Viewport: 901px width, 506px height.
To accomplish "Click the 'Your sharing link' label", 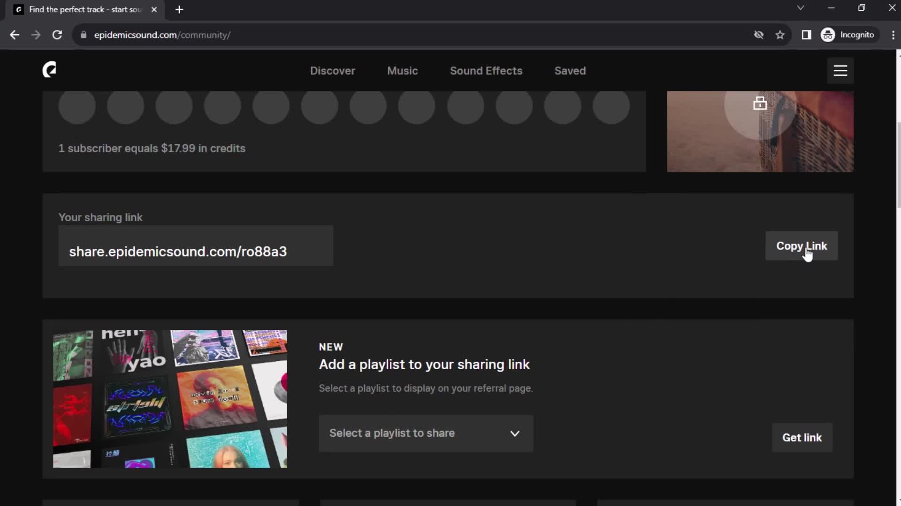I will [x=100, y=217].
